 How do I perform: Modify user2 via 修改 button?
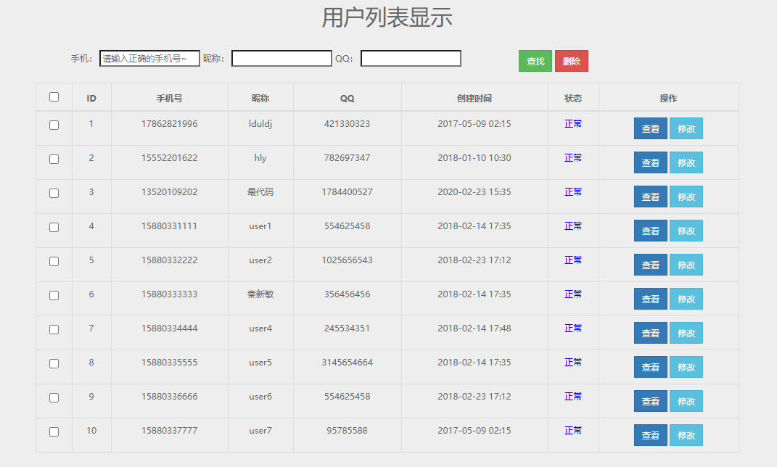(686, 265)
